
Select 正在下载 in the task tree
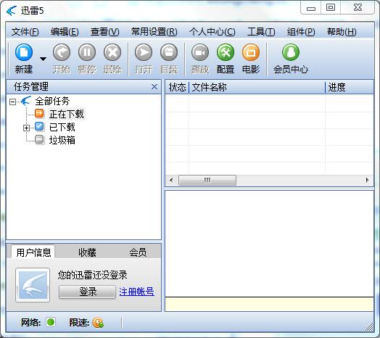coord(67,114)
